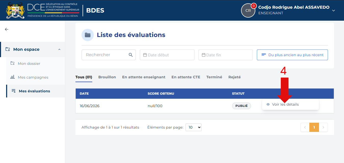The width and height of the screenshot is (344, 163).
Task: Click the calendar icon in Date début
Action: coord(145,55)
